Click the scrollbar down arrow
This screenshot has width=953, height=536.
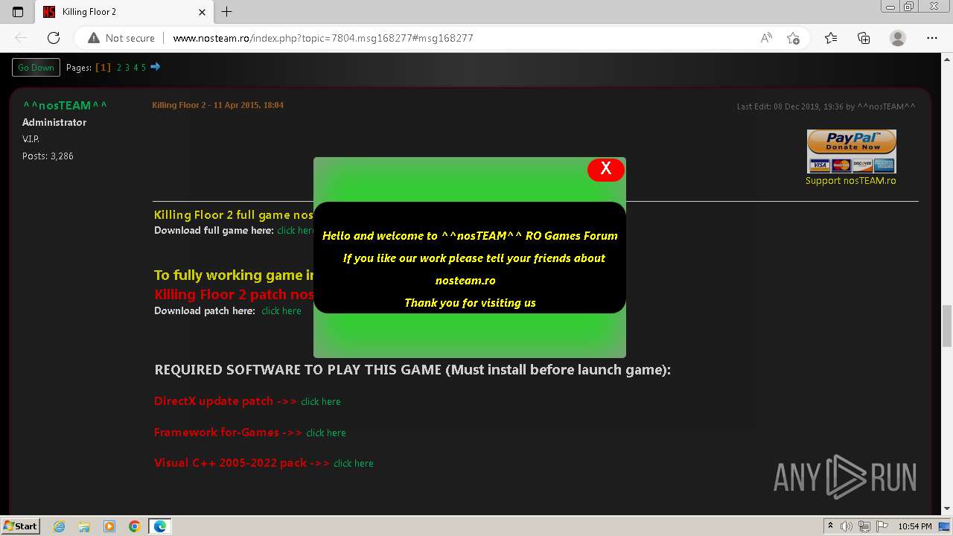click(x=947, y=509)
